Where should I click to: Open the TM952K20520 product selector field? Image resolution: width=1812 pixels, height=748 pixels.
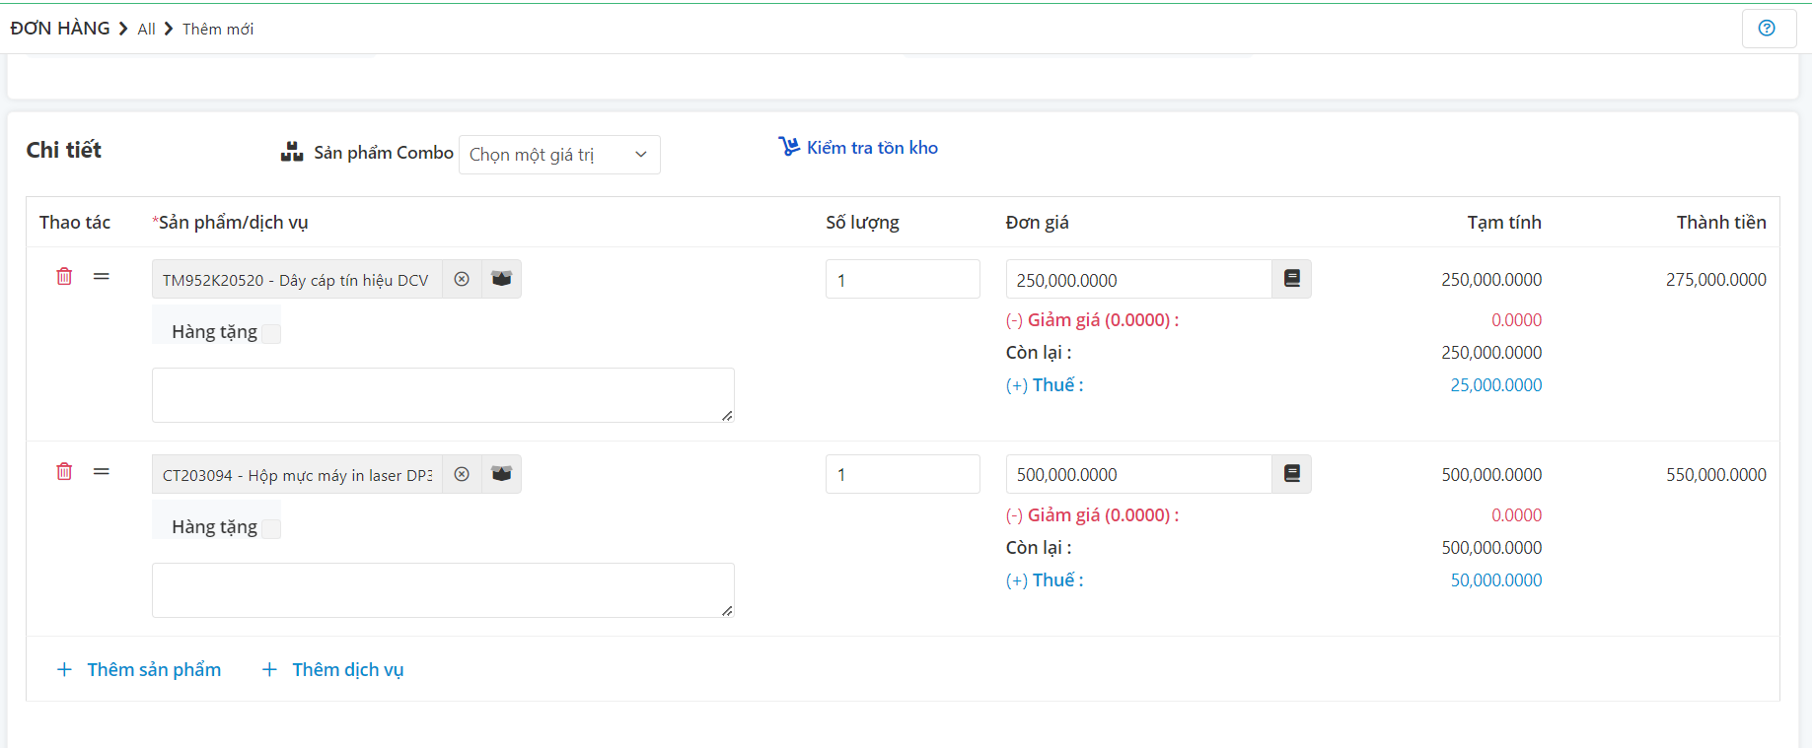pyautogui.click(x=297, y=279)
